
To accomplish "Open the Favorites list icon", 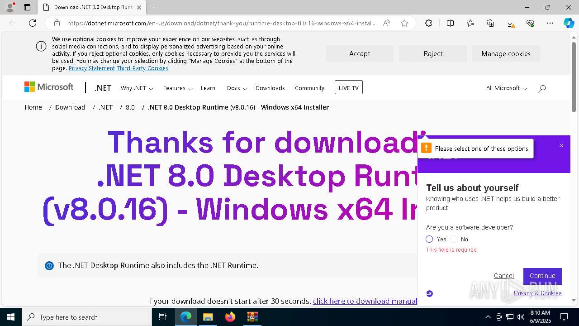I will [470, 23].
